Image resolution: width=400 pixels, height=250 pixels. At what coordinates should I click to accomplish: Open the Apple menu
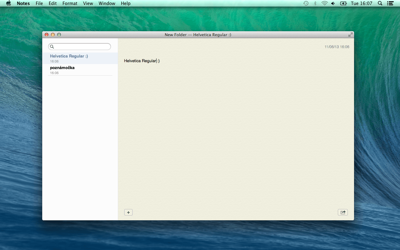pos(8,3)
